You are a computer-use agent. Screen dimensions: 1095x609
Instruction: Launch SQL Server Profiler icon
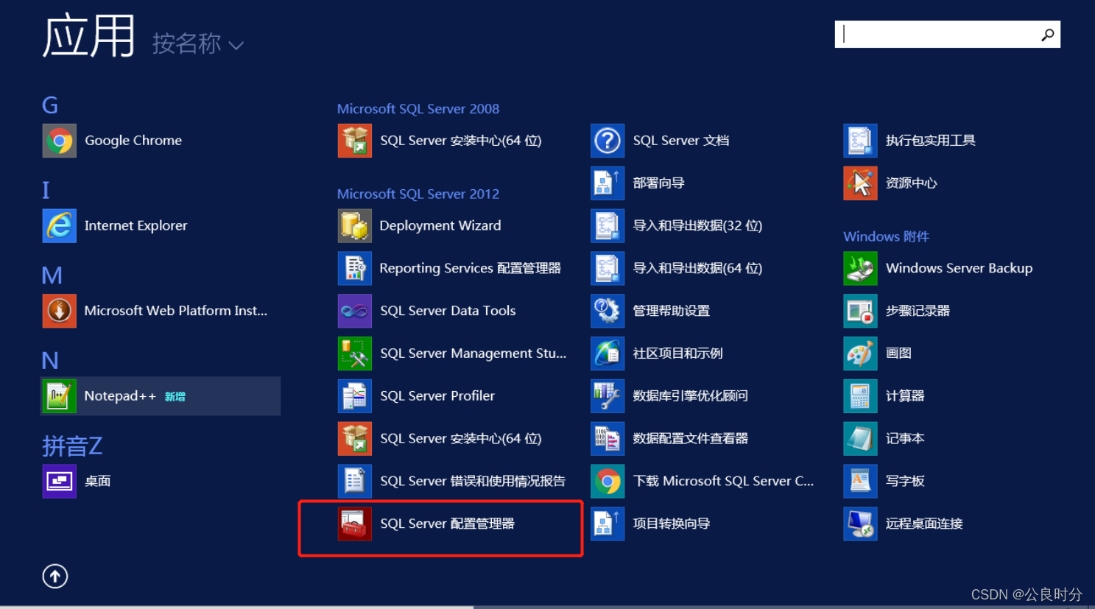pyautogui.click(x=355, y=396)
